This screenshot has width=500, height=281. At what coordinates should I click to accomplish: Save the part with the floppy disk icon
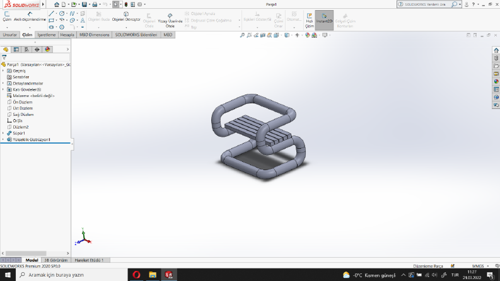[x=84, y=4]
